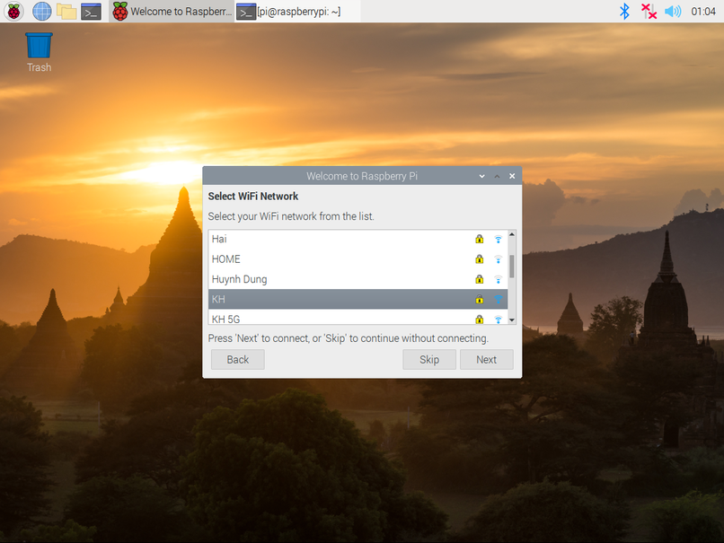The image size is (724, 543).
Task: Select the KH 5G WiFi network
Action: [x=358, y=317]
